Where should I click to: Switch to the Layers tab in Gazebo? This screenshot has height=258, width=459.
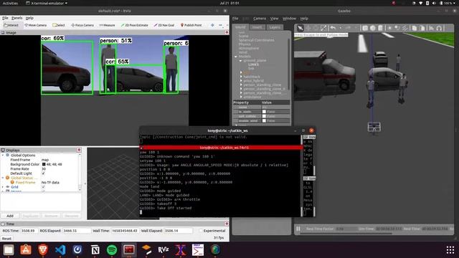tap(275, 27)
